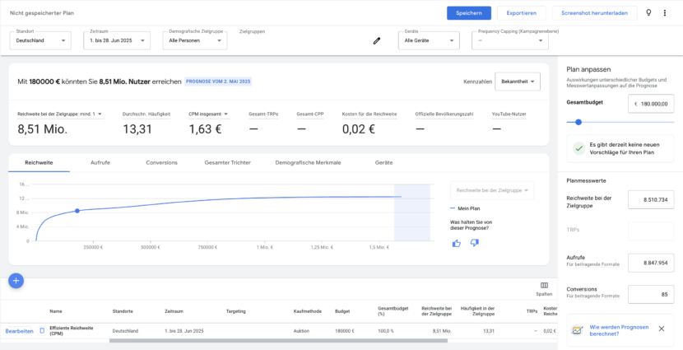Click the Exportieren button

pyautogui.click(x=522, y=13)
